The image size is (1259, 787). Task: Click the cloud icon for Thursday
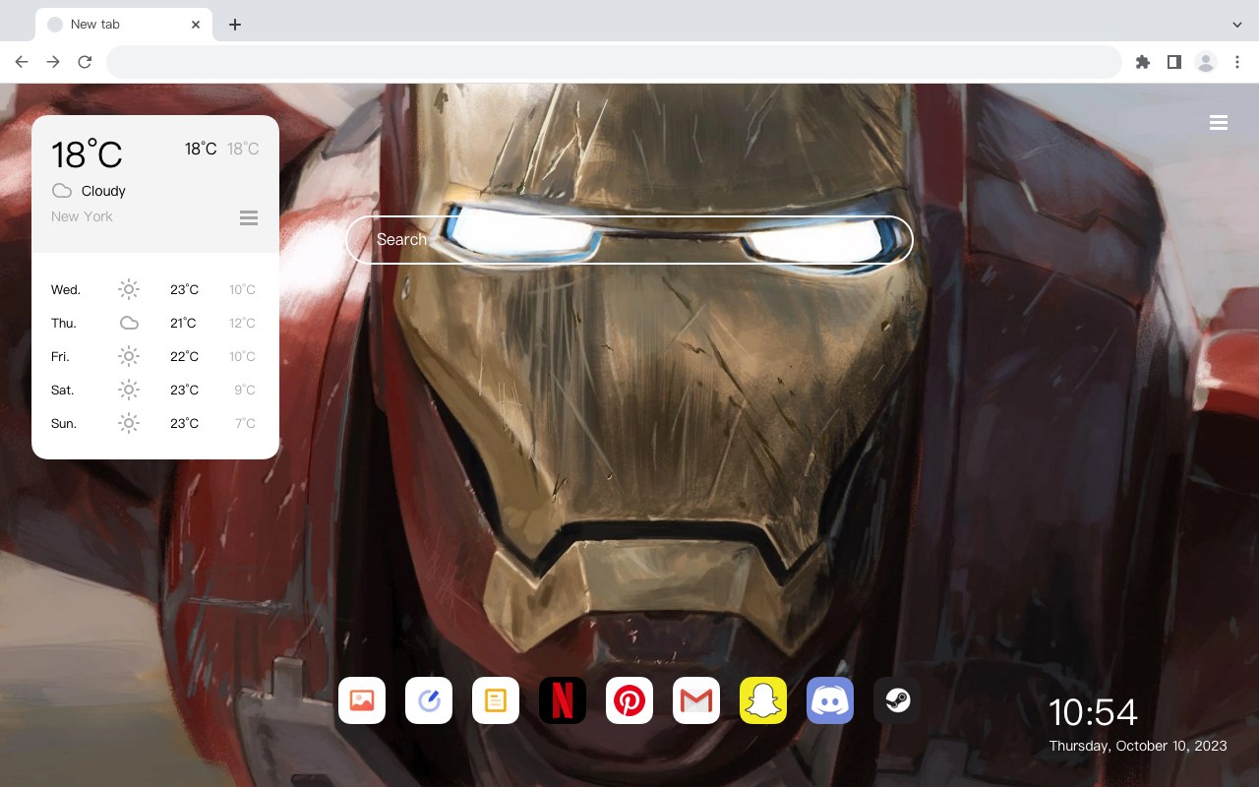click(129, 323)
